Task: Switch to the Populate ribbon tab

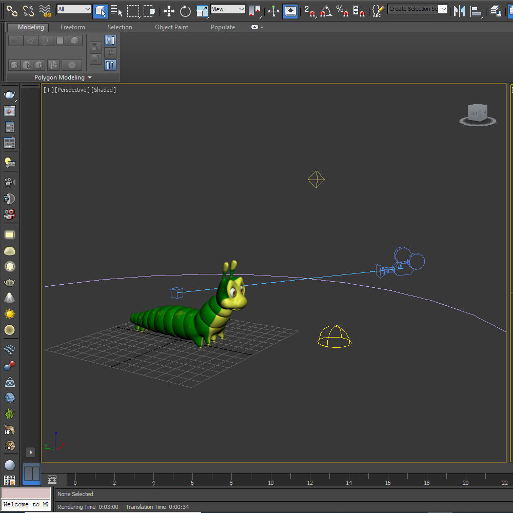Action: pos(223,27)
